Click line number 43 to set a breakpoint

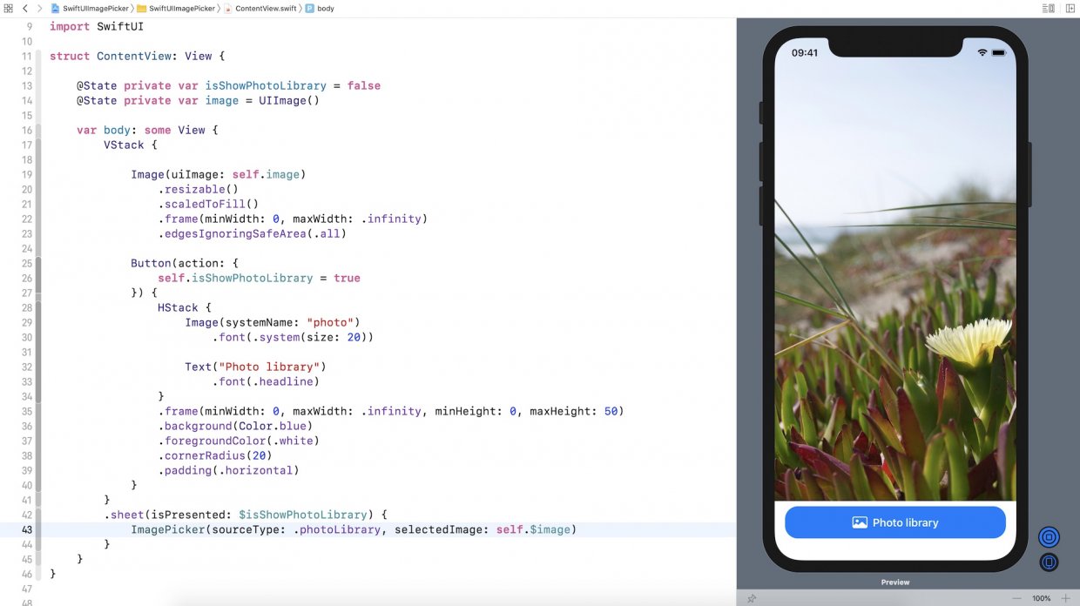[x=25, y=529]
